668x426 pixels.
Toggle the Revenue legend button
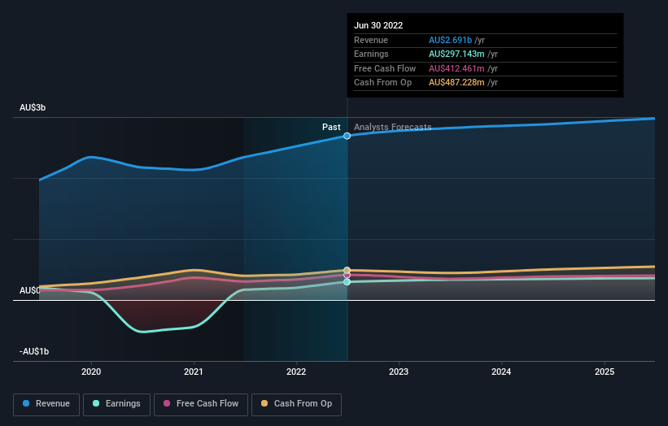(x=46, y=404)
